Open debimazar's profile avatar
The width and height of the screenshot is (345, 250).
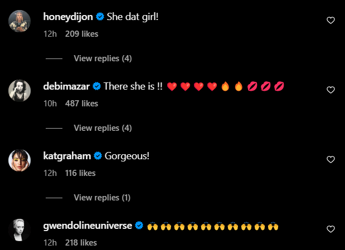tap(20, 91)
